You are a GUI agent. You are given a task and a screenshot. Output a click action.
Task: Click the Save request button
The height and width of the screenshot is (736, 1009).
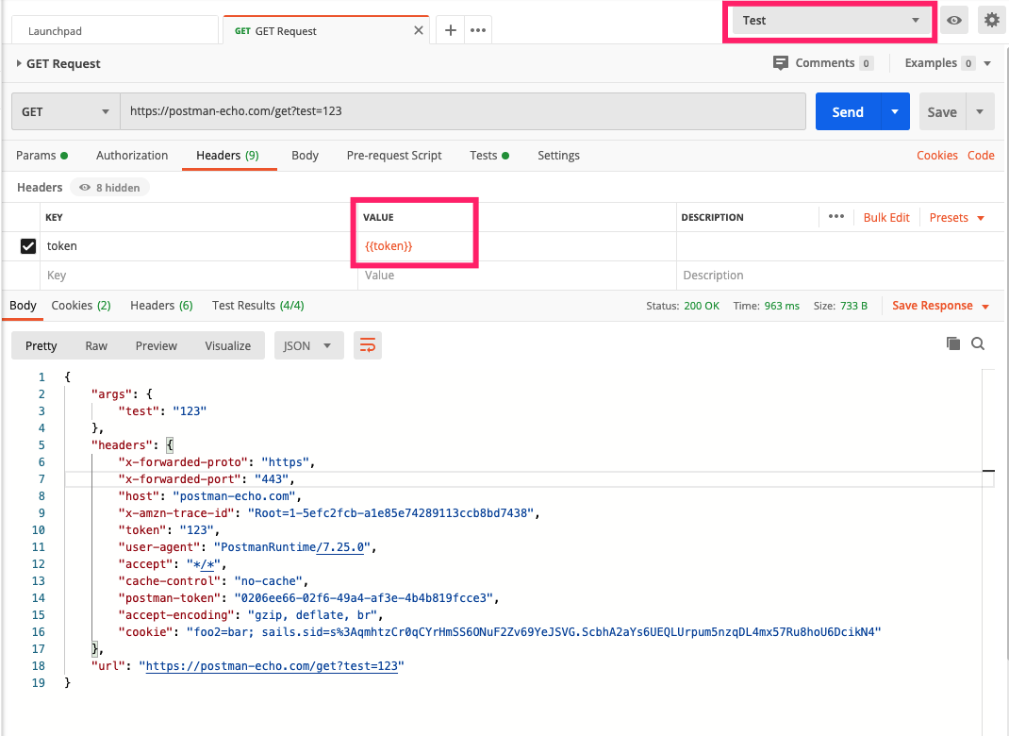coord(942,112)
